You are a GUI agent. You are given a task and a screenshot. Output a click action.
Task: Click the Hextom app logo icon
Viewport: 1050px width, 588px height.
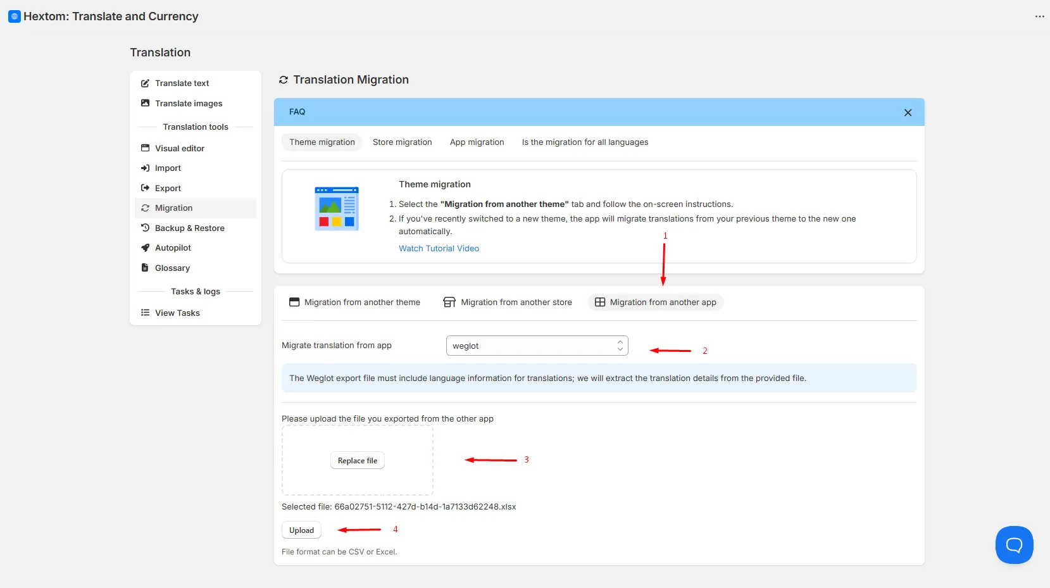point(15,16)
